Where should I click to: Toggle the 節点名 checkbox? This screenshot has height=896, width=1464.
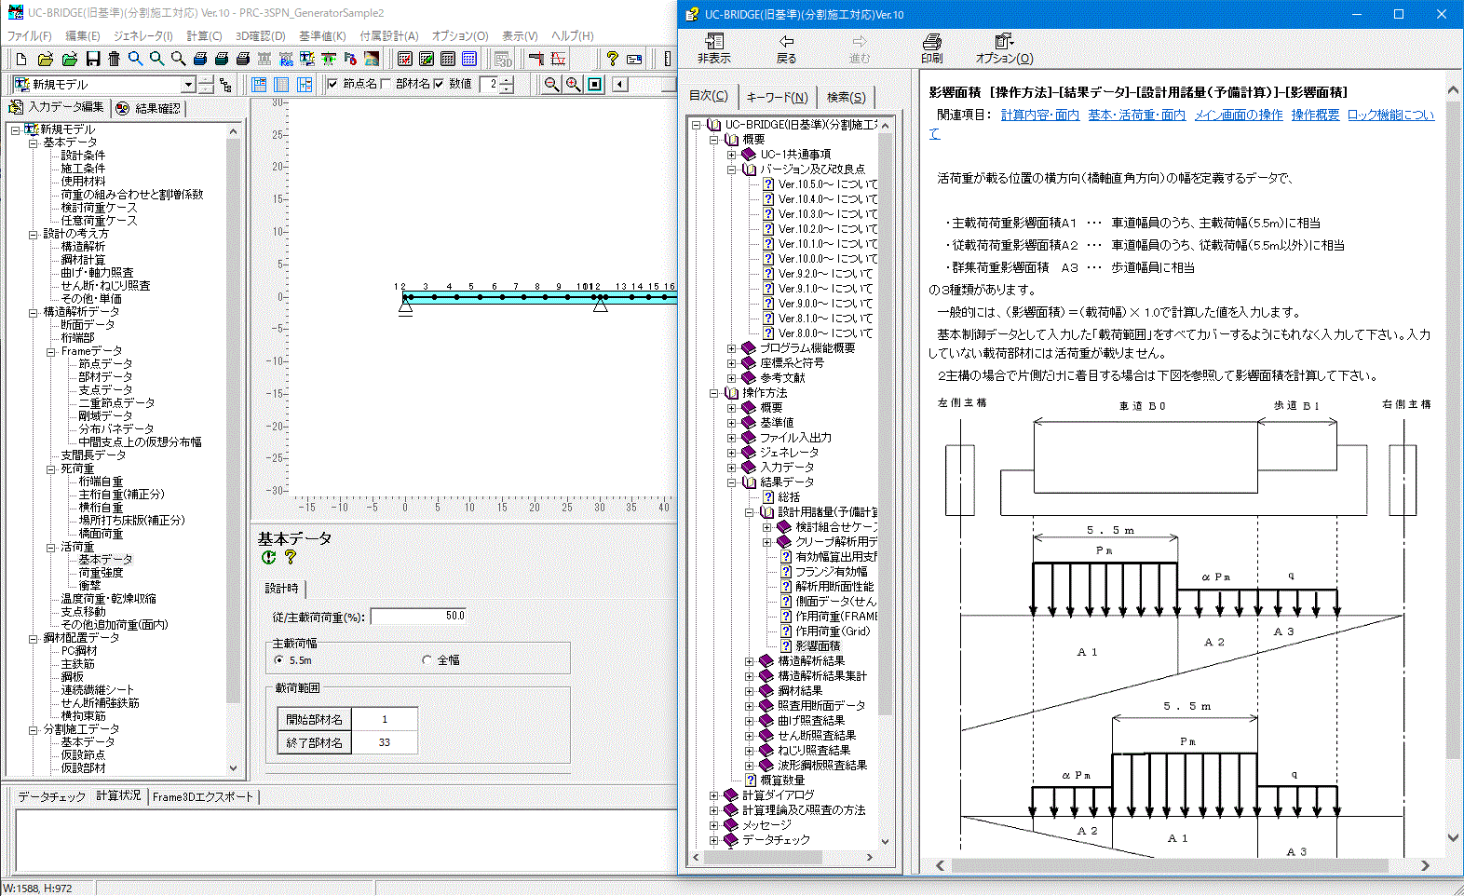[x=332, y=84]
